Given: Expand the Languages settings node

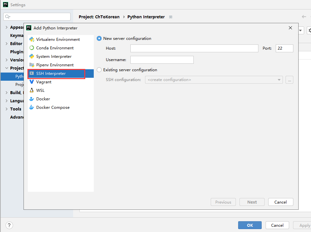Looking at the screenshot, I should point(7,101).
